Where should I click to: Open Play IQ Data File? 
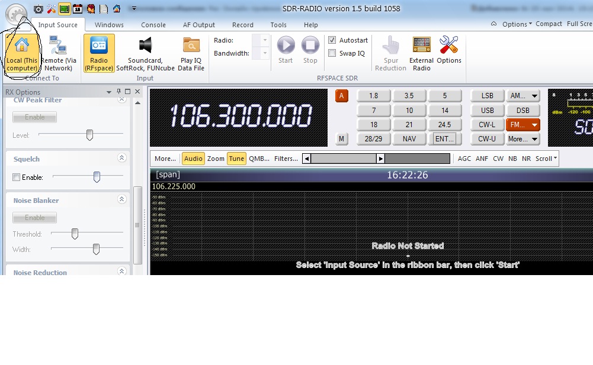click(x=191, y=53)
